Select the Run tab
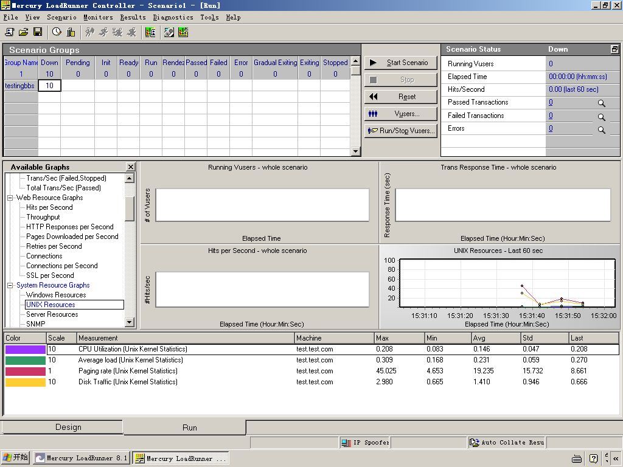 (x=185, y=427)
